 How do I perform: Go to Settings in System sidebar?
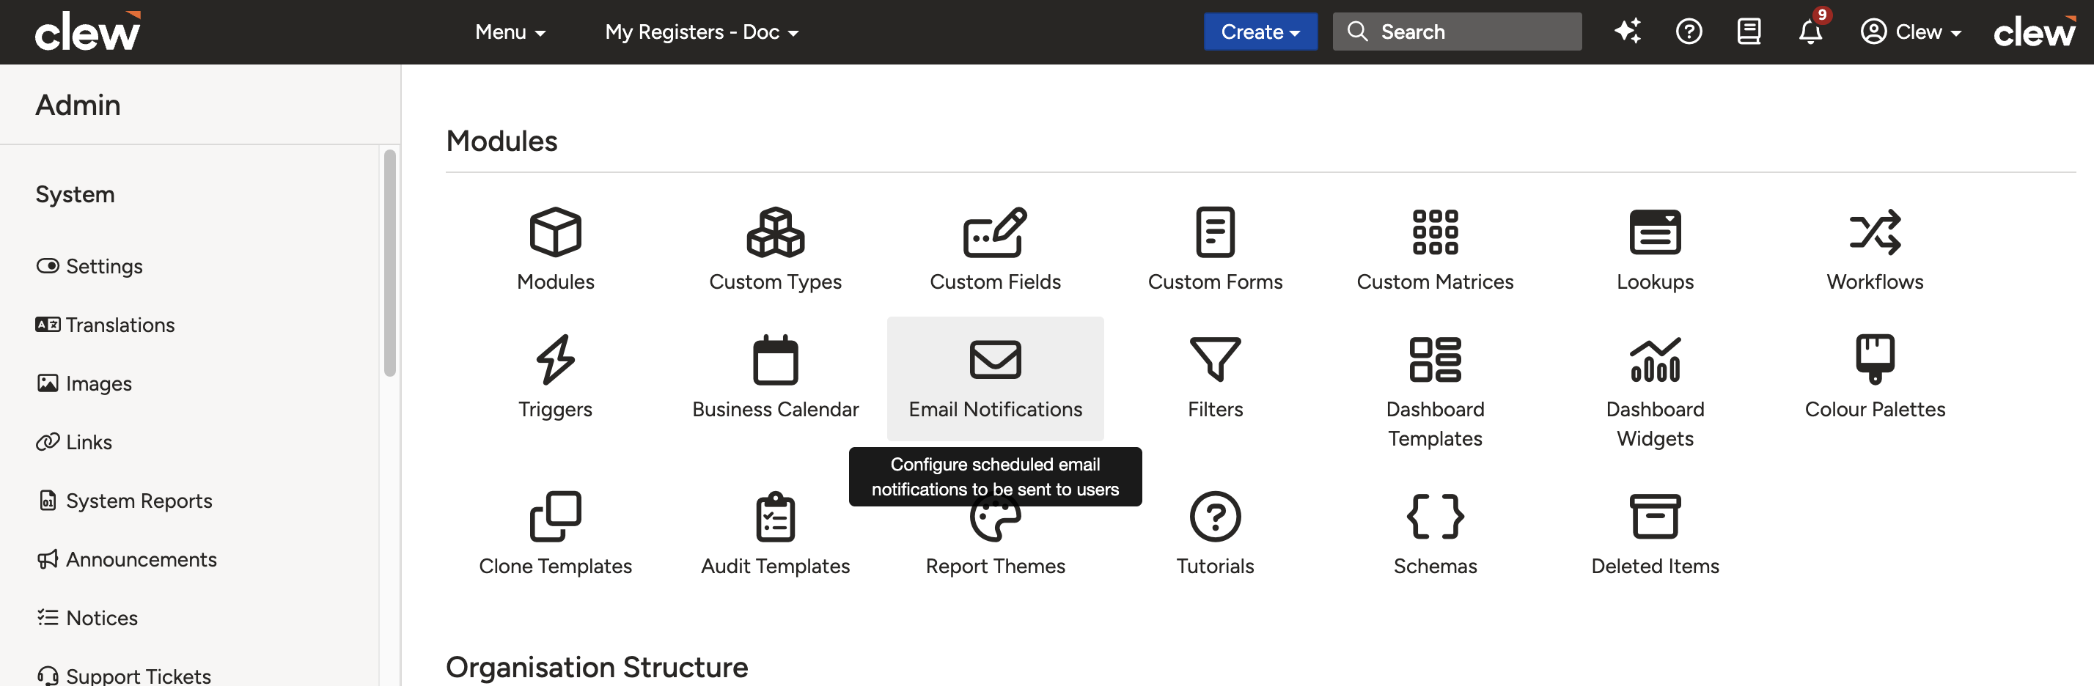89,266
